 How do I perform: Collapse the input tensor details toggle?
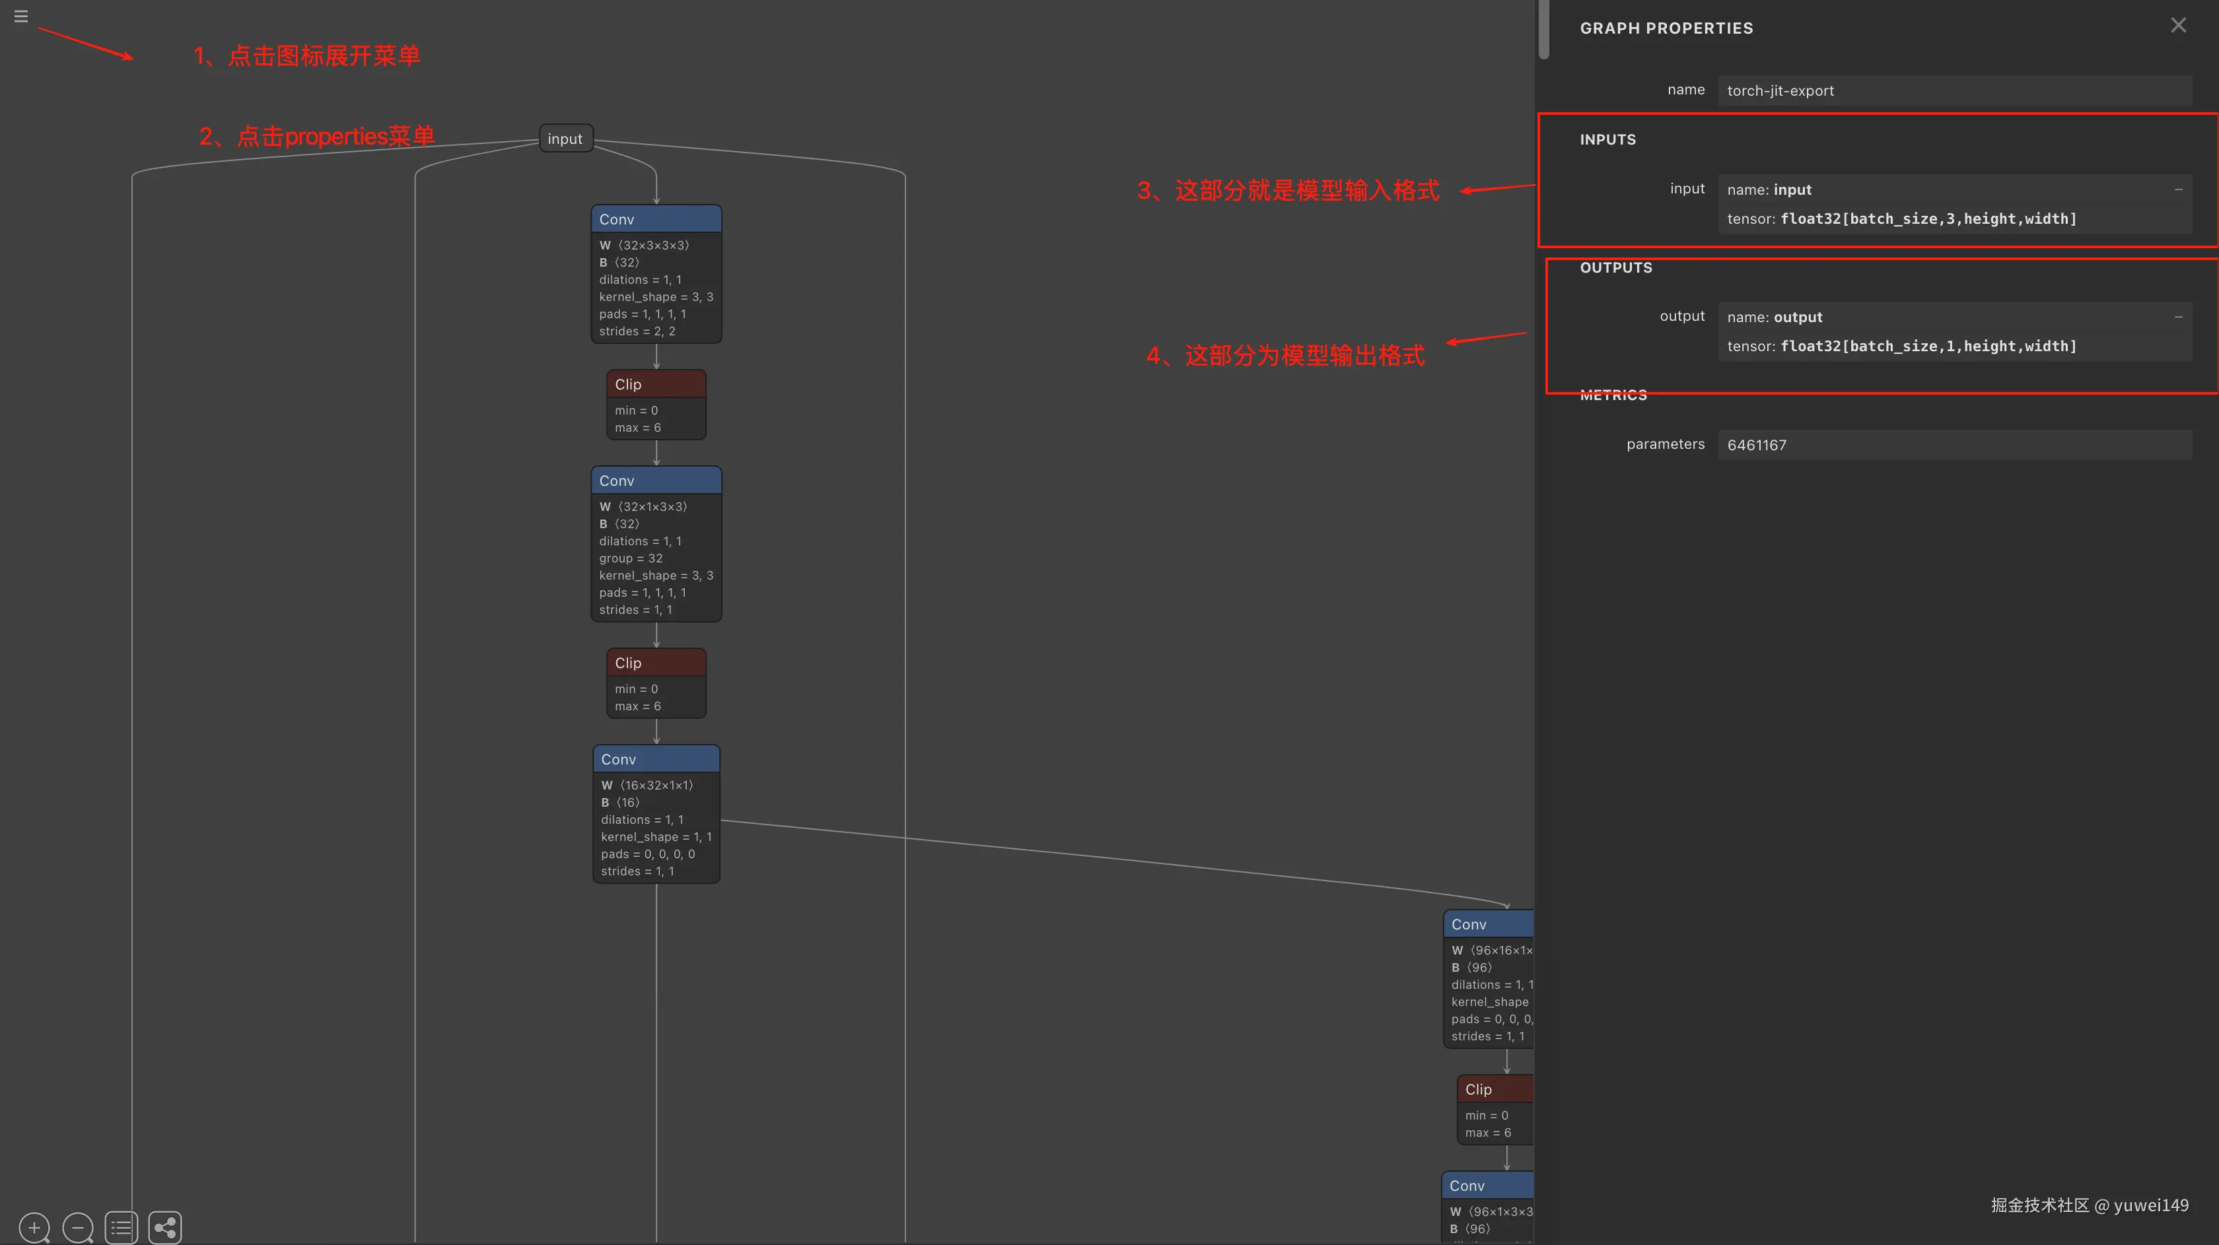point(2177,189)
